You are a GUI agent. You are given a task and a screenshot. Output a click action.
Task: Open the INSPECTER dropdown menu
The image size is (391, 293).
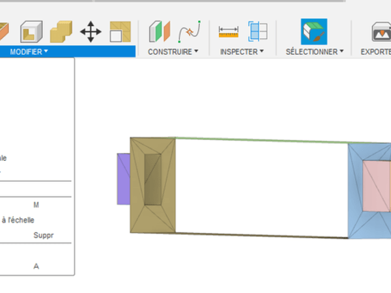point(242,51)
